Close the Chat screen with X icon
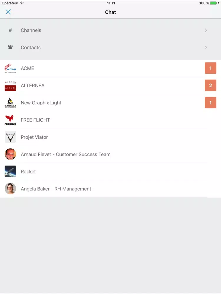221x294 pixels. point(8,12)
